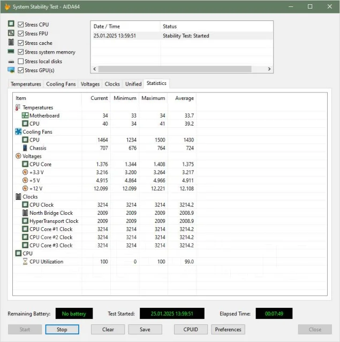The width and height of the screenshot is (340, 342).
Task: Click the blue fan icon of Cooling Fans group
Action: point(18,131)
